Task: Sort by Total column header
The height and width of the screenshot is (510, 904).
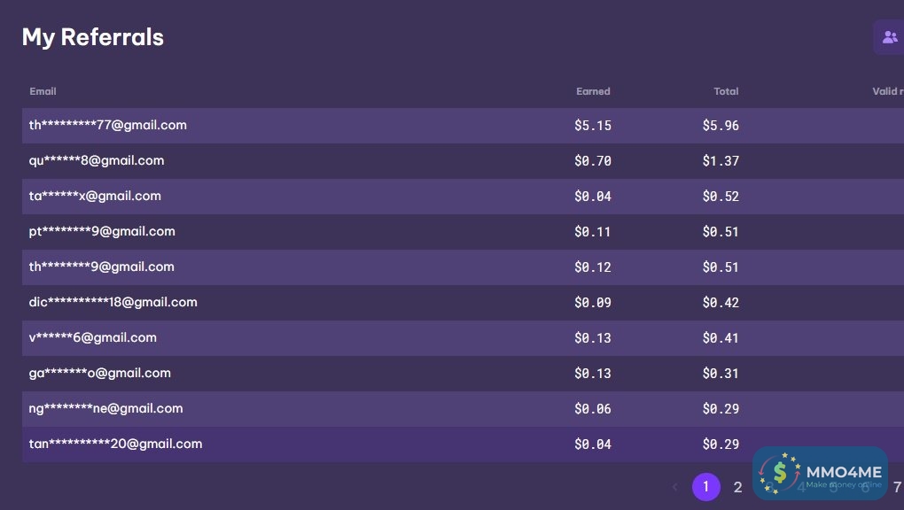Action: [x=726, y=91]
